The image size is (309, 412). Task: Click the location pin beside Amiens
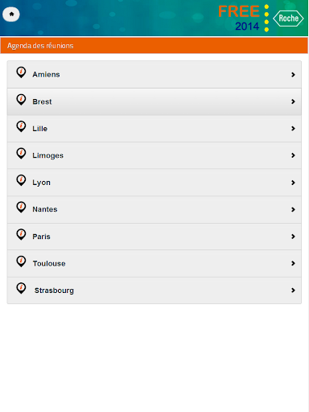pyautogui.click(x=21, y=72)
